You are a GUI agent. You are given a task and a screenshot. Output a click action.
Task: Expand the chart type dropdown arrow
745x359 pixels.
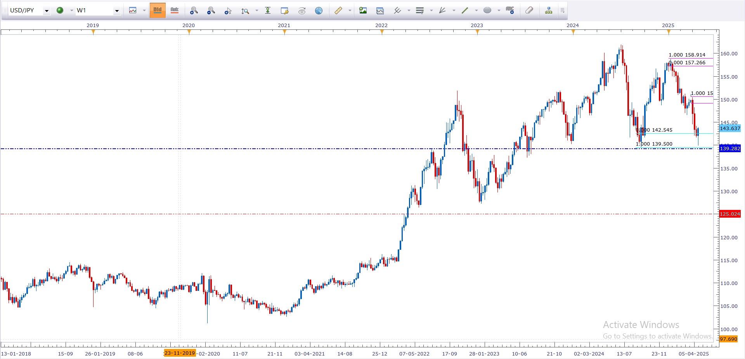pos(144,11)
